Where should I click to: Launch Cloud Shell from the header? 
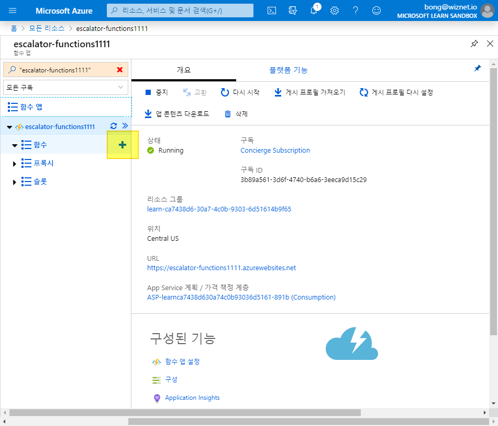coord(272,10)
